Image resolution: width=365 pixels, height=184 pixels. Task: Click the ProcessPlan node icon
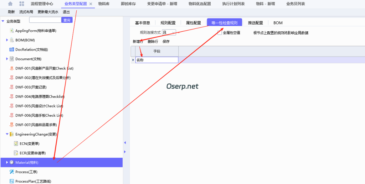(x=12, y=181)
